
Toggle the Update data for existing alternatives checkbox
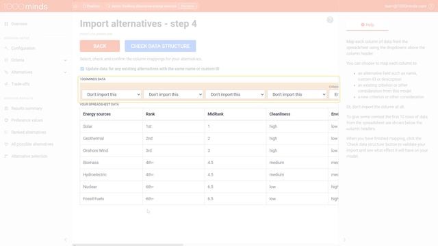tap(82, 68)
